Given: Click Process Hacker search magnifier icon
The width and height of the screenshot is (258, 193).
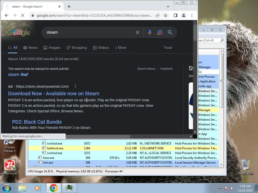Looking at the screenshot, I should (222, 40).
